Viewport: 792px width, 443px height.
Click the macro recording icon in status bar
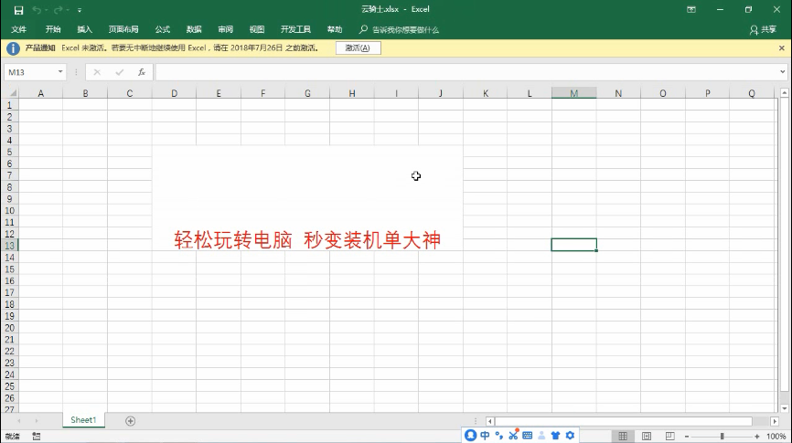pyautogui.click(x=37, y=436)
